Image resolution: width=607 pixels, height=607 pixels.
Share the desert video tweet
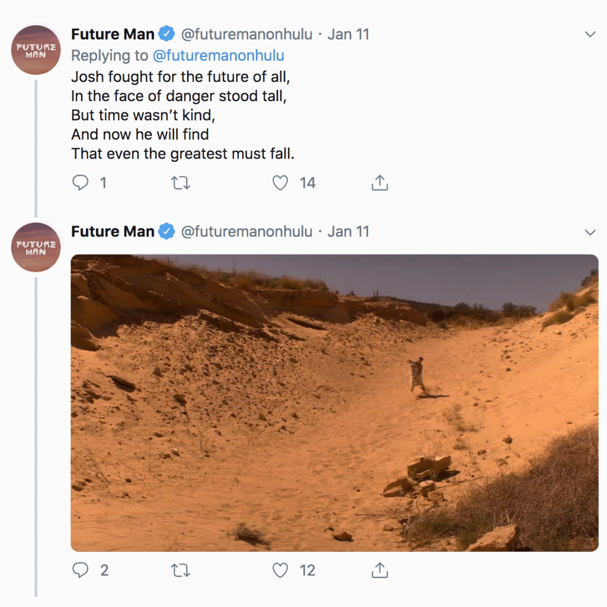click(379, 570)
